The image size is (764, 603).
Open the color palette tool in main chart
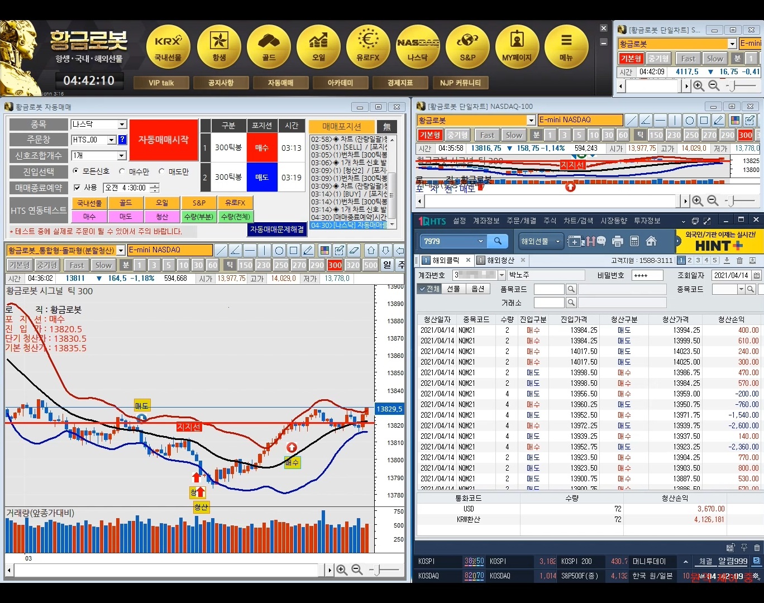(324, 250)
